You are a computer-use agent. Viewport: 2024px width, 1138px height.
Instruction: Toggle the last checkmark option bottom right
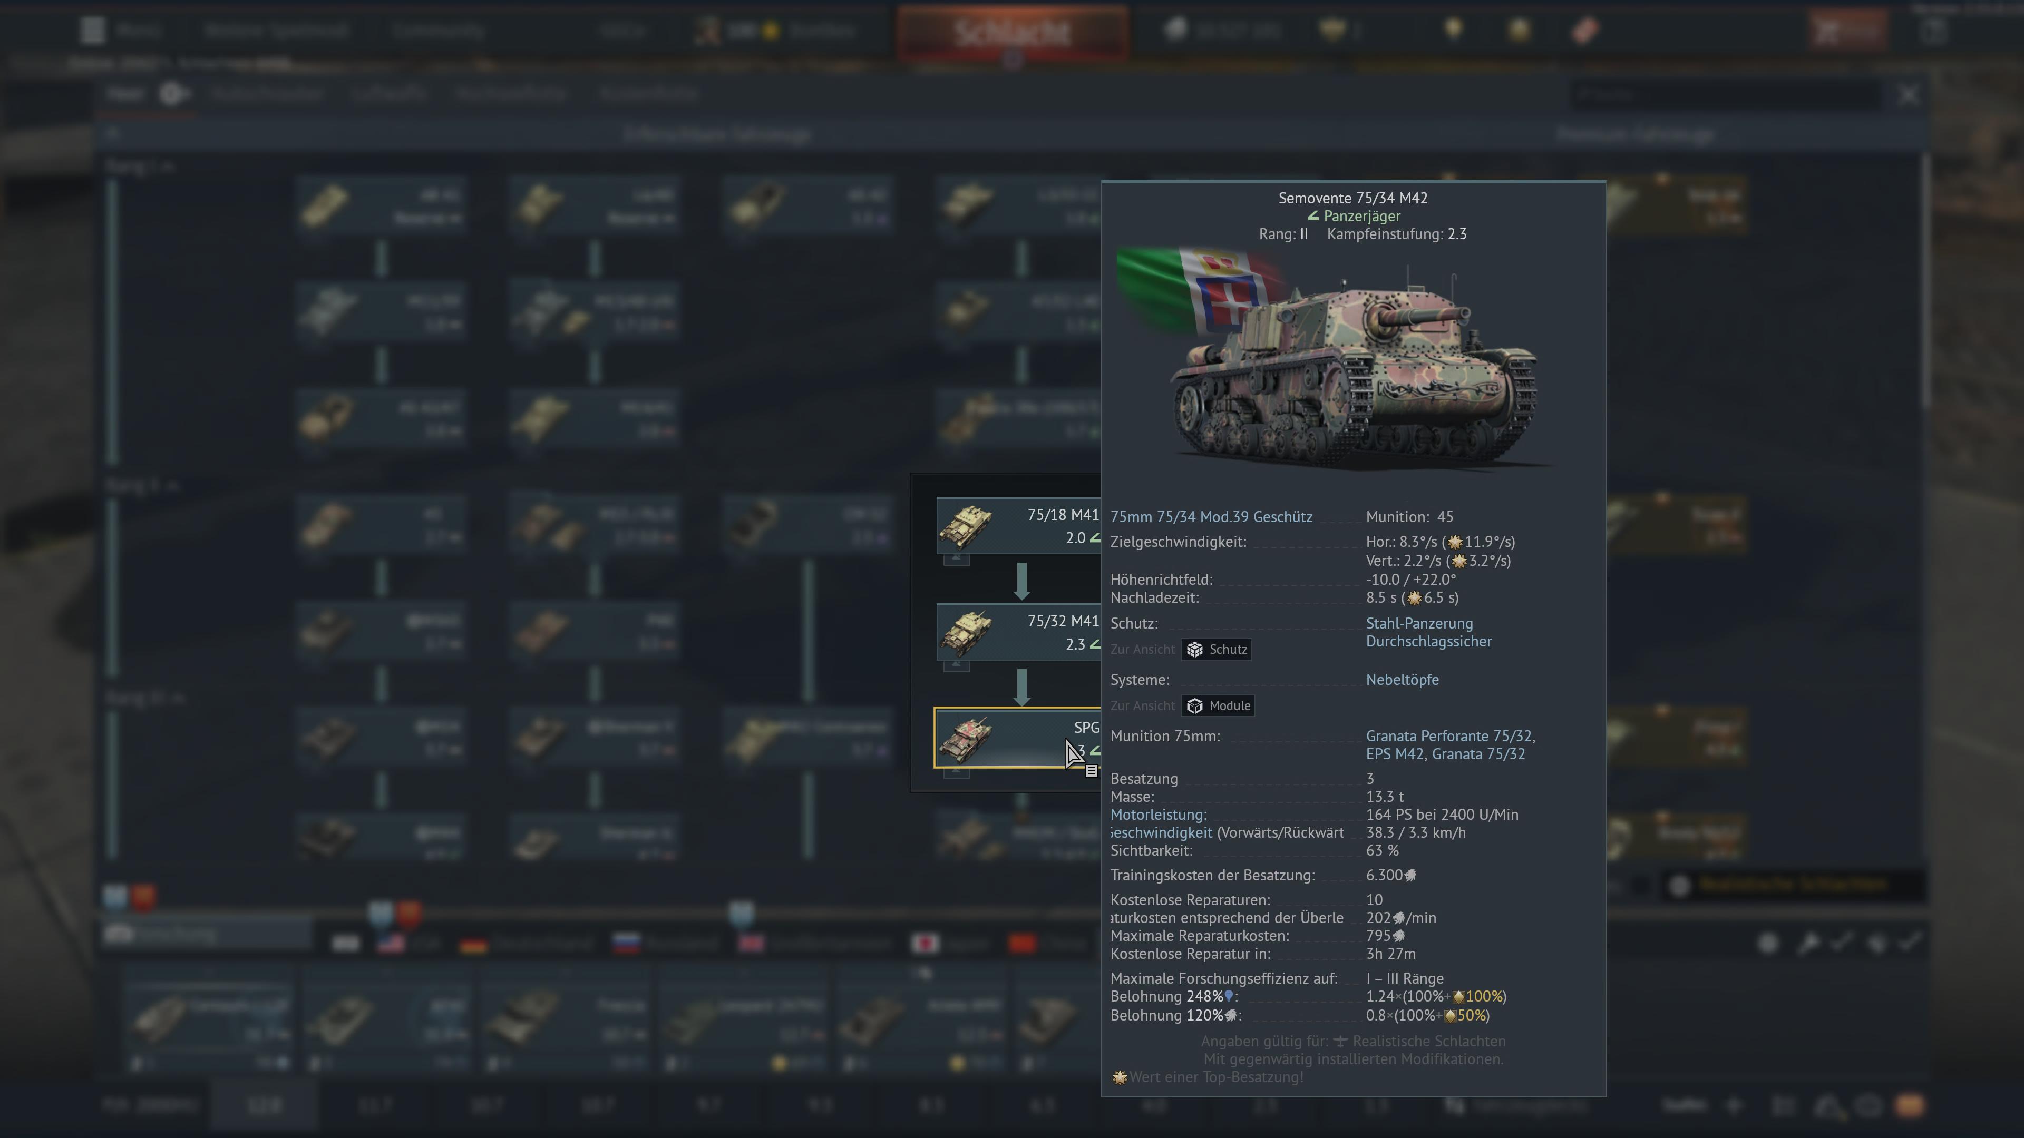point(1910,941)
